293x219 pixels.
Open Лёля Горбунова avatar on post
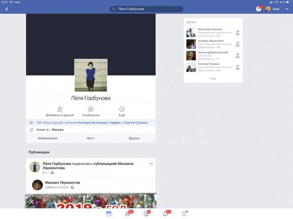[35, 167]
